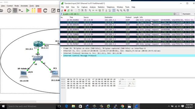The height and width of the screenshot is (109, 195).
Task: Open the GNS3 snapshot manager clock icon
Action: [x=9, y=11]
